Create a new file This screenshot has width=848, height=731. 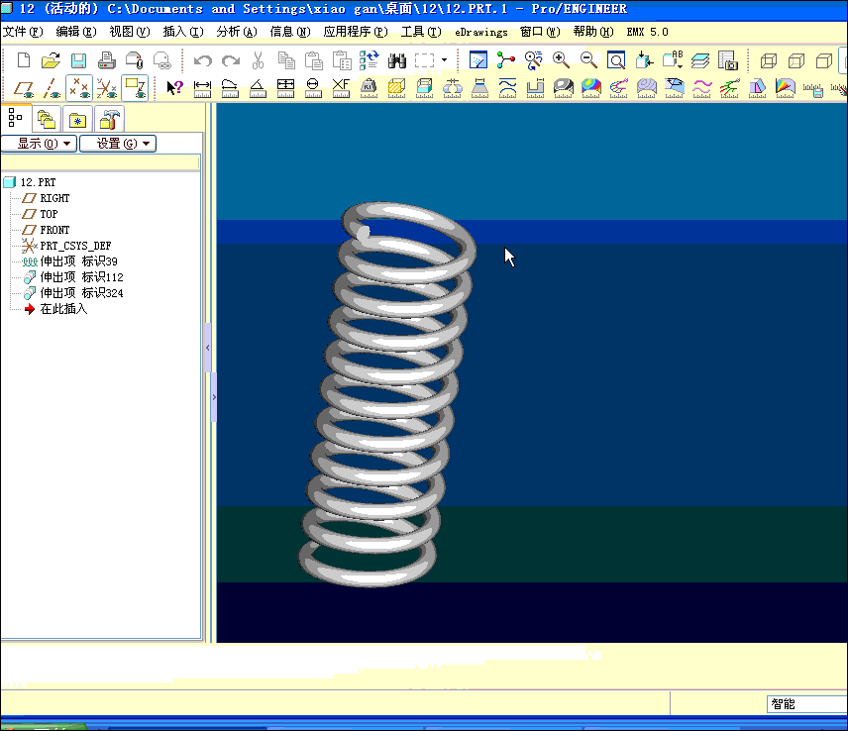coord(23,60)
